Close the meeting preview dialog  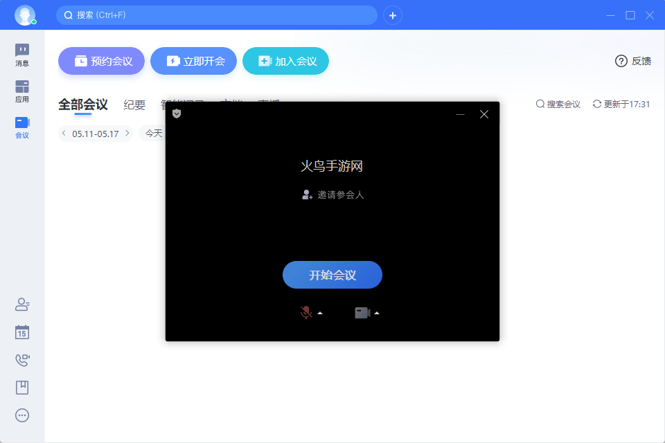484,114
